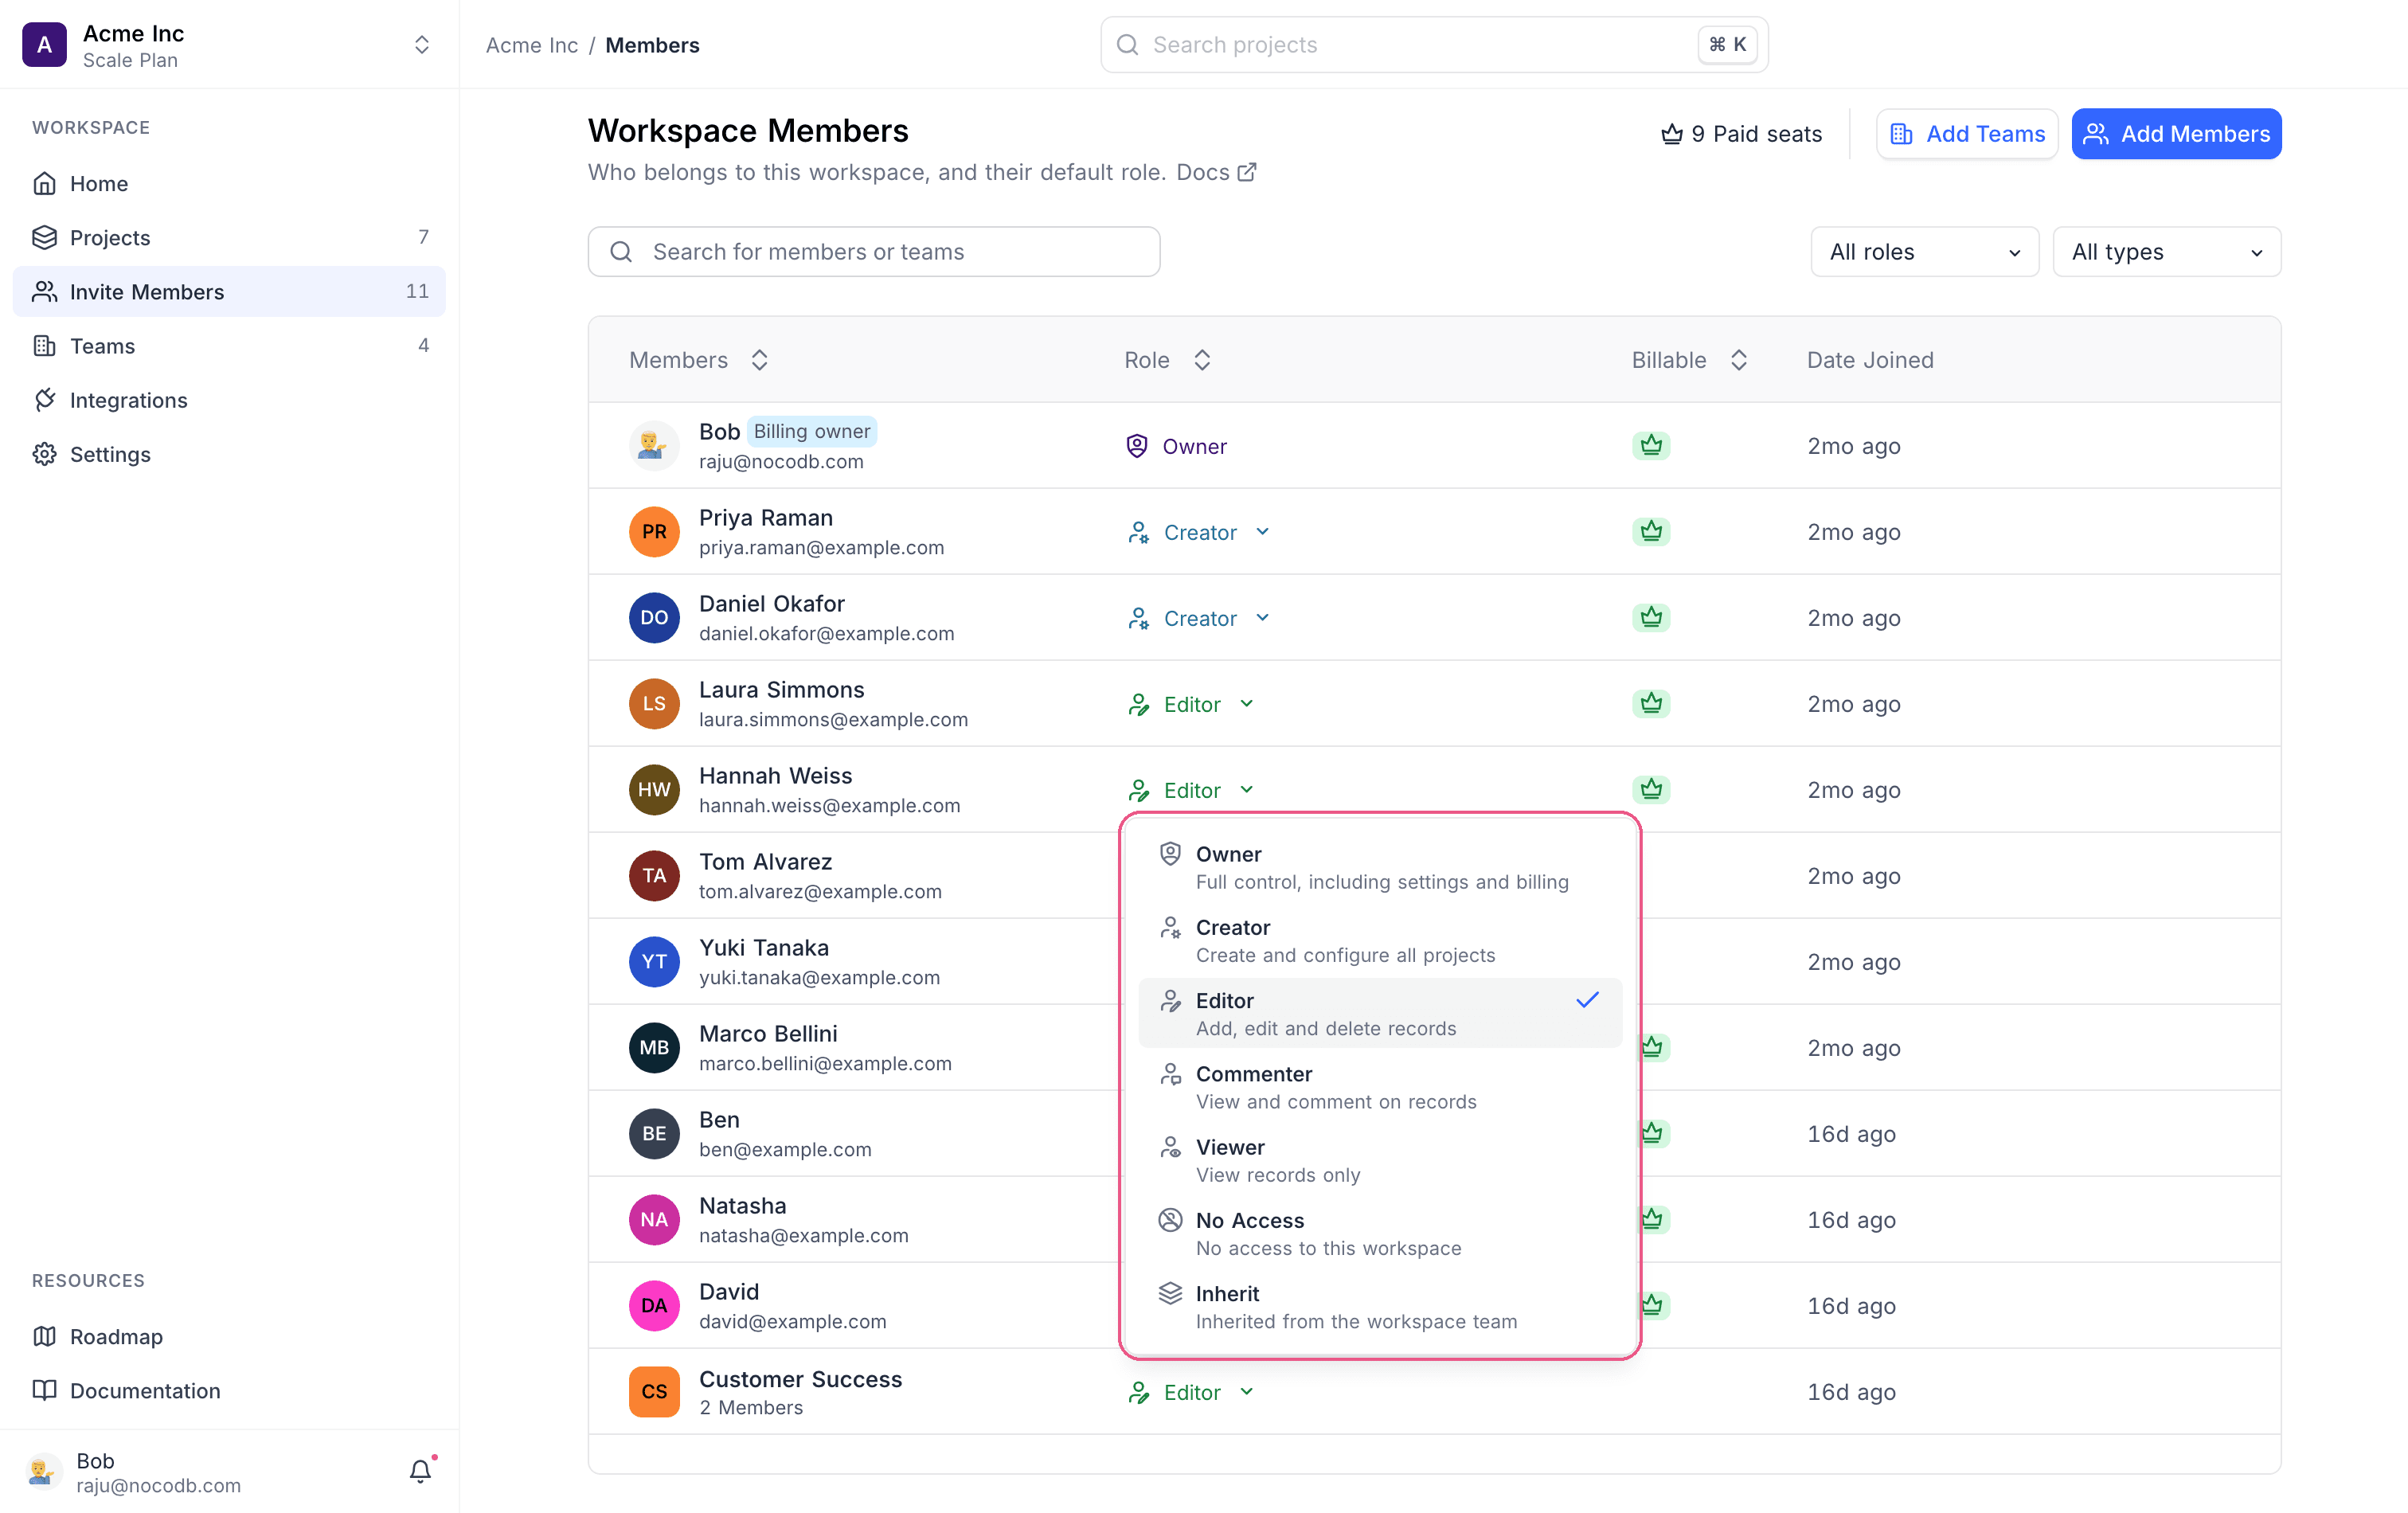Sort by the Members column

click(760, 360)
